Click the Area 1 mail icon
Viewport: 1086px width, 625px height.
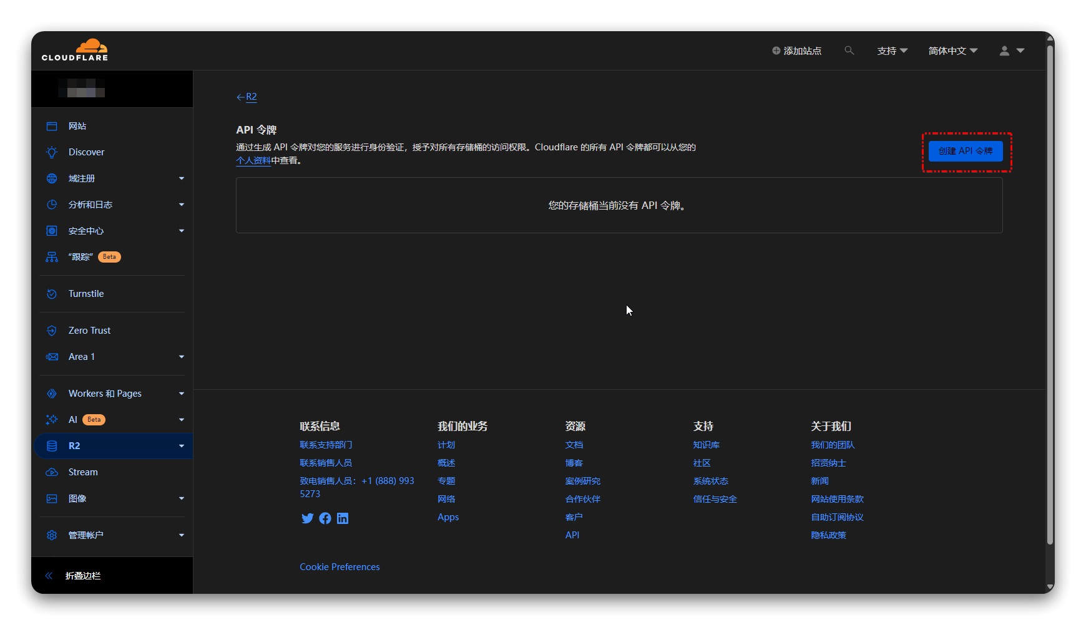point(52,357)
